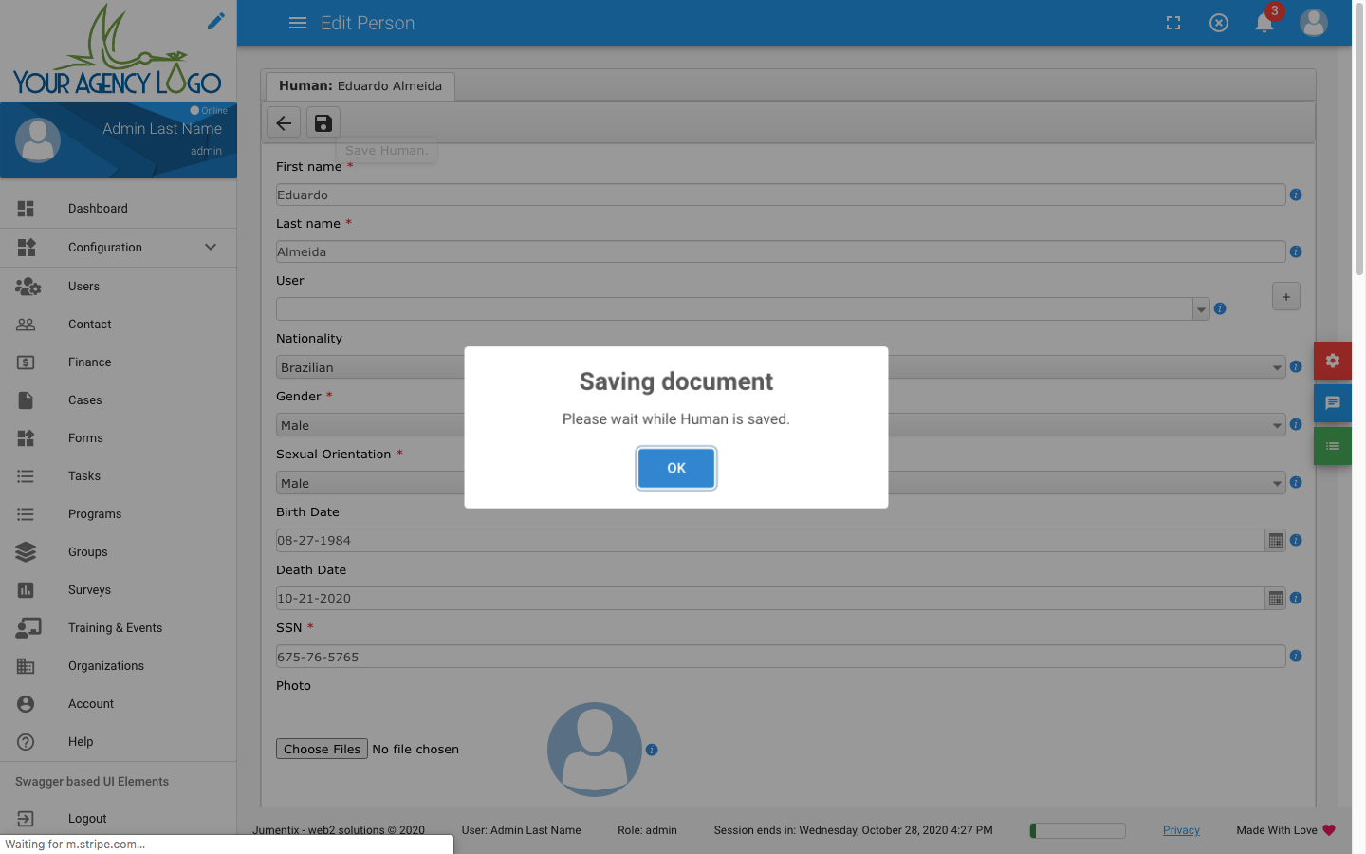The image size is (1366, 854).
Task: Toggle the hamburger menu icon
Action: click(x=298, y=23)
